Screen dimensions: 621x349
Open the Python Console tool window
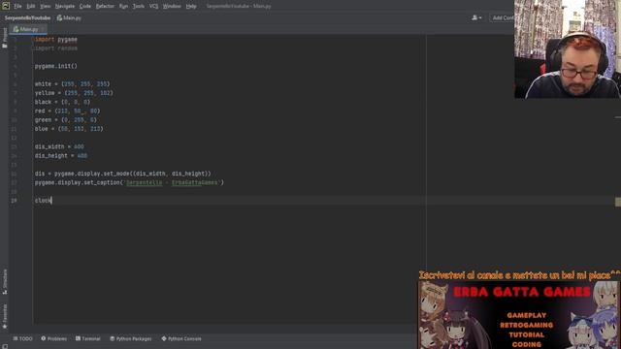(x=181, y=338)
